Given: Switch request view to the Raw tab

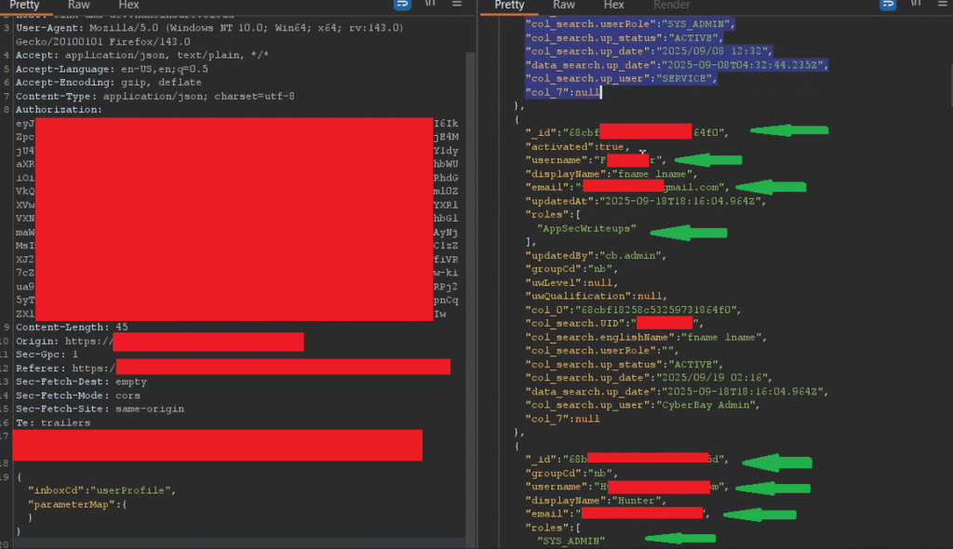Looking at the screenshot, I should click(79, 5).
